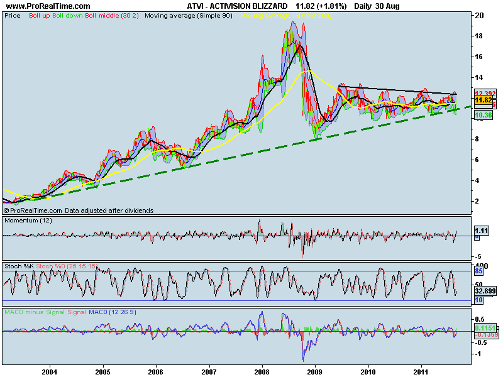This screenshot has width=503, height=377.
Task: Click the 6 mark on the price axis
Action: 477,160
